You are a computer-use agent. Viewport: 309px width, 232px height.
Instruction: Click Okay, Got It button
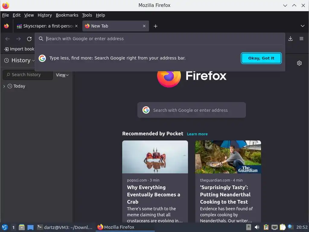point(261,58)
